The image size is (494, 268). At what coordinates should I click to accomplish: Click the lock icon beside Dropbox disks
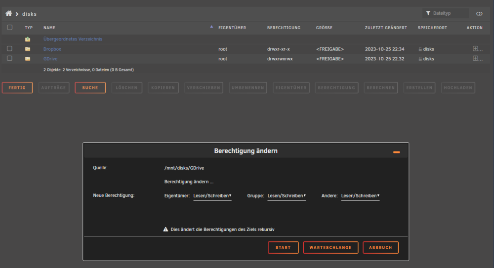point(420,49)
